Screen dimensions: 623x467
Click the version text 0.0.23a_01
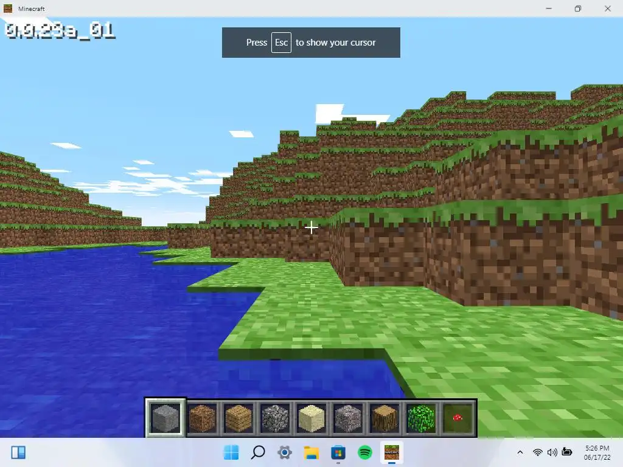click(60, 30)
